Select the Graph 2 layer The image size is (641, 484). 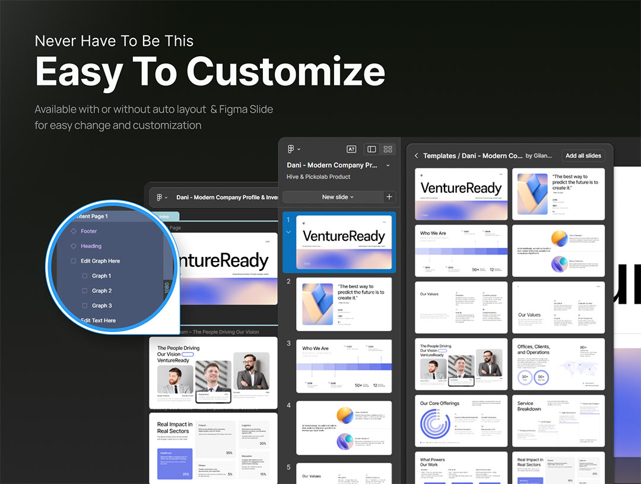101,291
